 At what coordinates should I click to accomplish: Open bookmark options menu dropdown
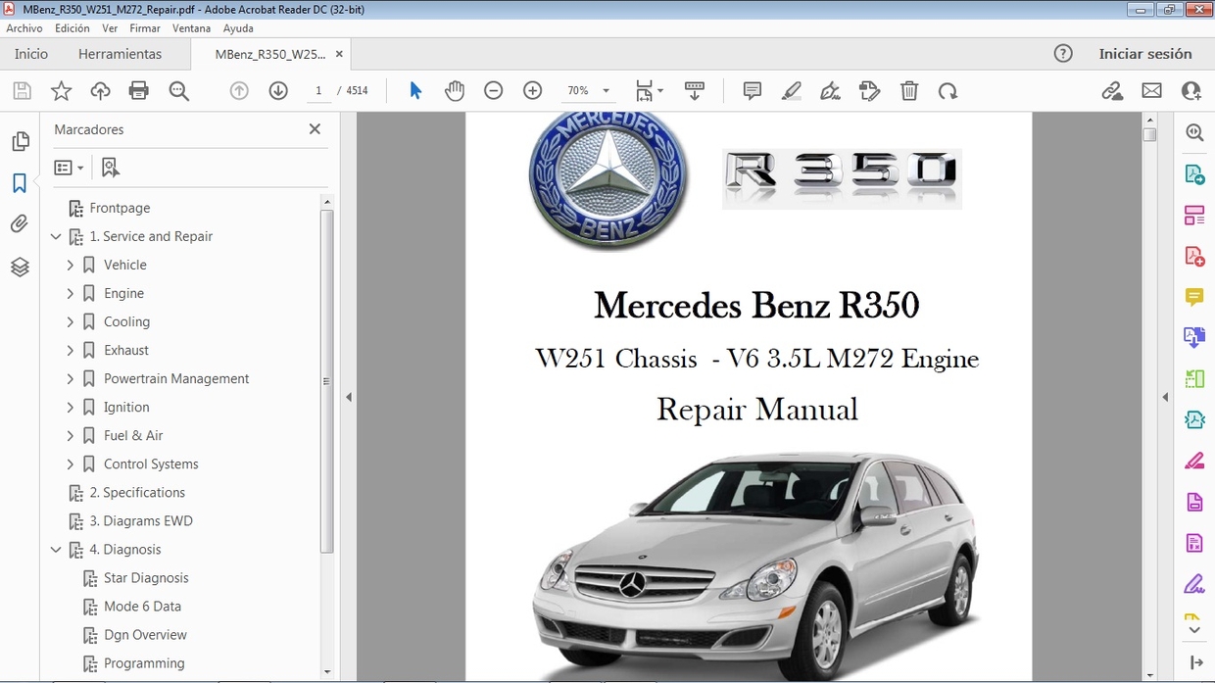tap(69, 168)
